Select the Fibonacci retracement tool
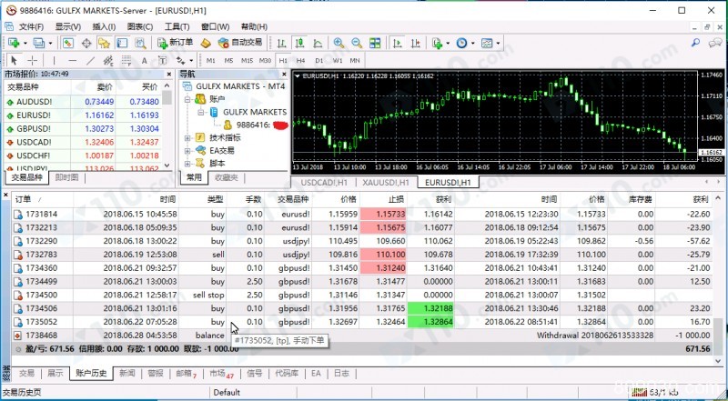728x401 pixels. tap(126, 60)
